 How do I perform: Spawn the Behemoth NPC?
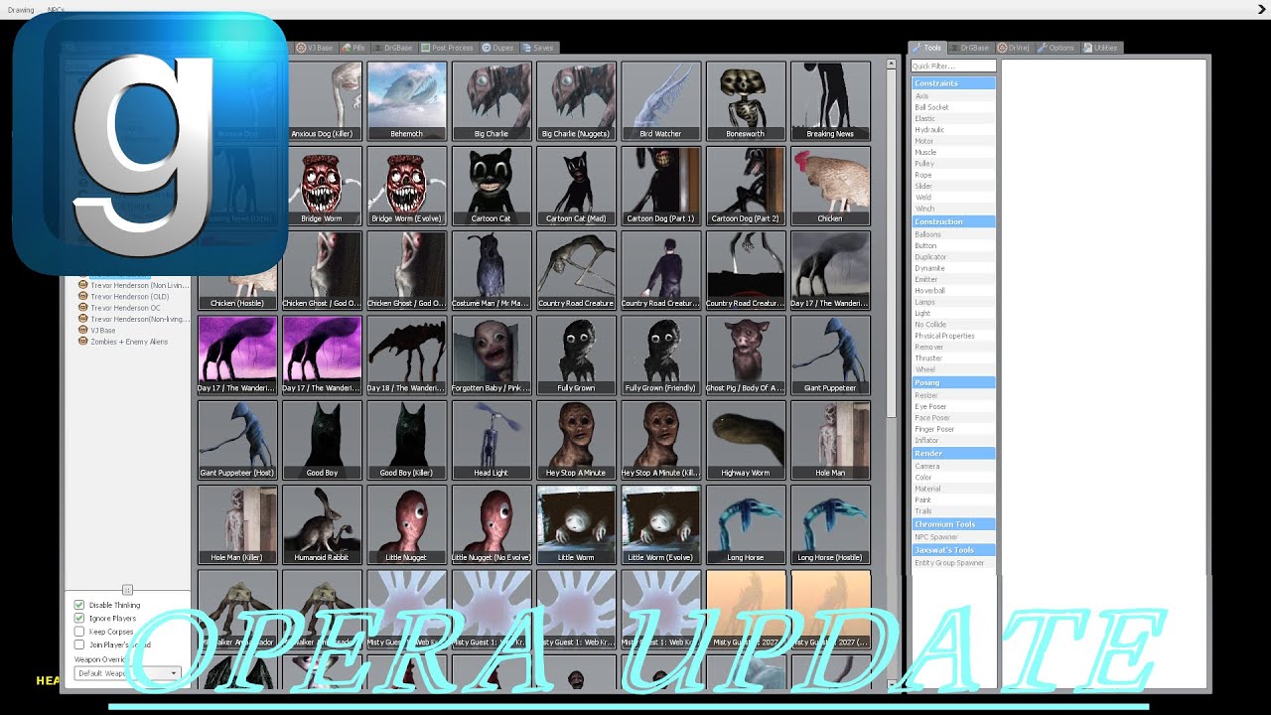pyautogui.click(x=406, y=100)
